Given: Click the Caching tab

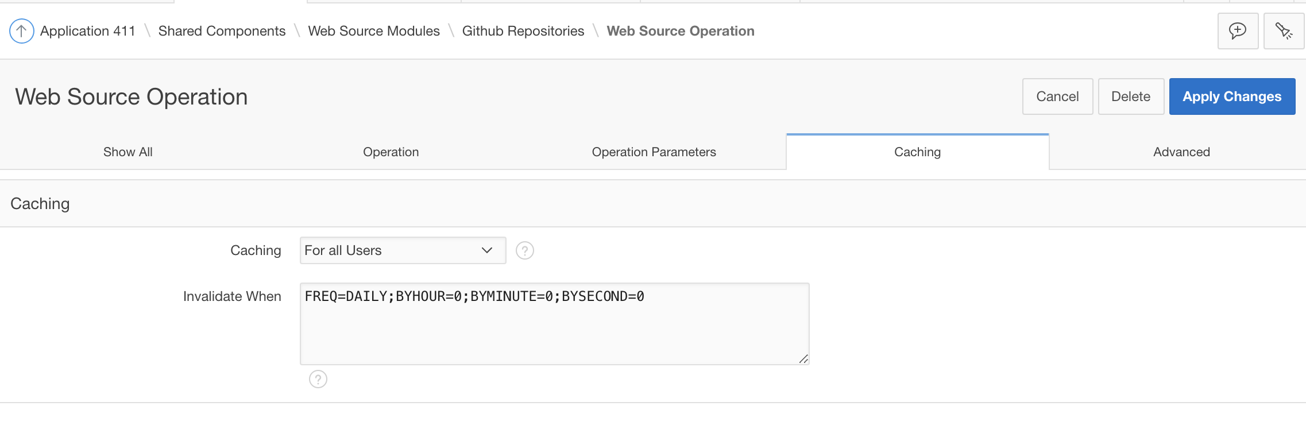Looking at the screenshot, I should tap(917, 152).
